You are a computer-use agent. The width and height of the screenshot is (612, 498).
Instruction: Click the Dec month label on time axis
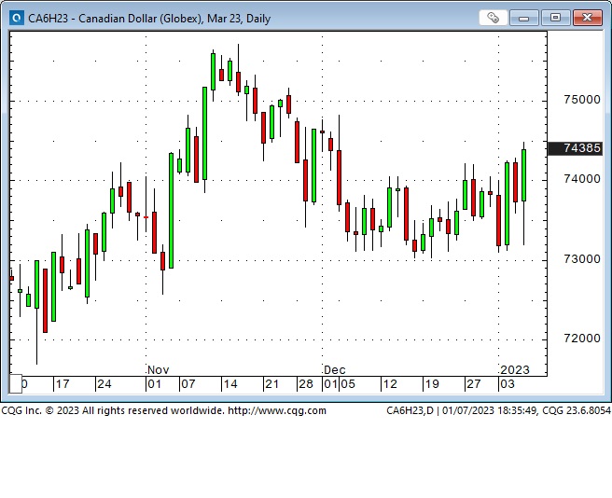(335, 369)
